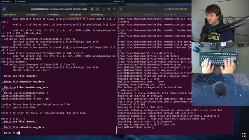The image size is (249, 140).
Task: Click the left terminal scrollbar handle
Action: [116, 130]
